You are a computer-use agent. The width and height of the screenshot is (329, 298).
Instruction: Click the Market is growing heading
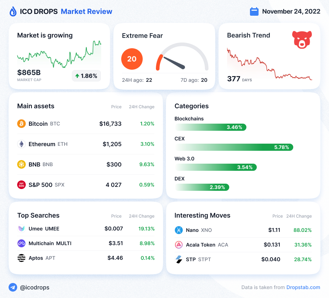[x=45, y=35]
